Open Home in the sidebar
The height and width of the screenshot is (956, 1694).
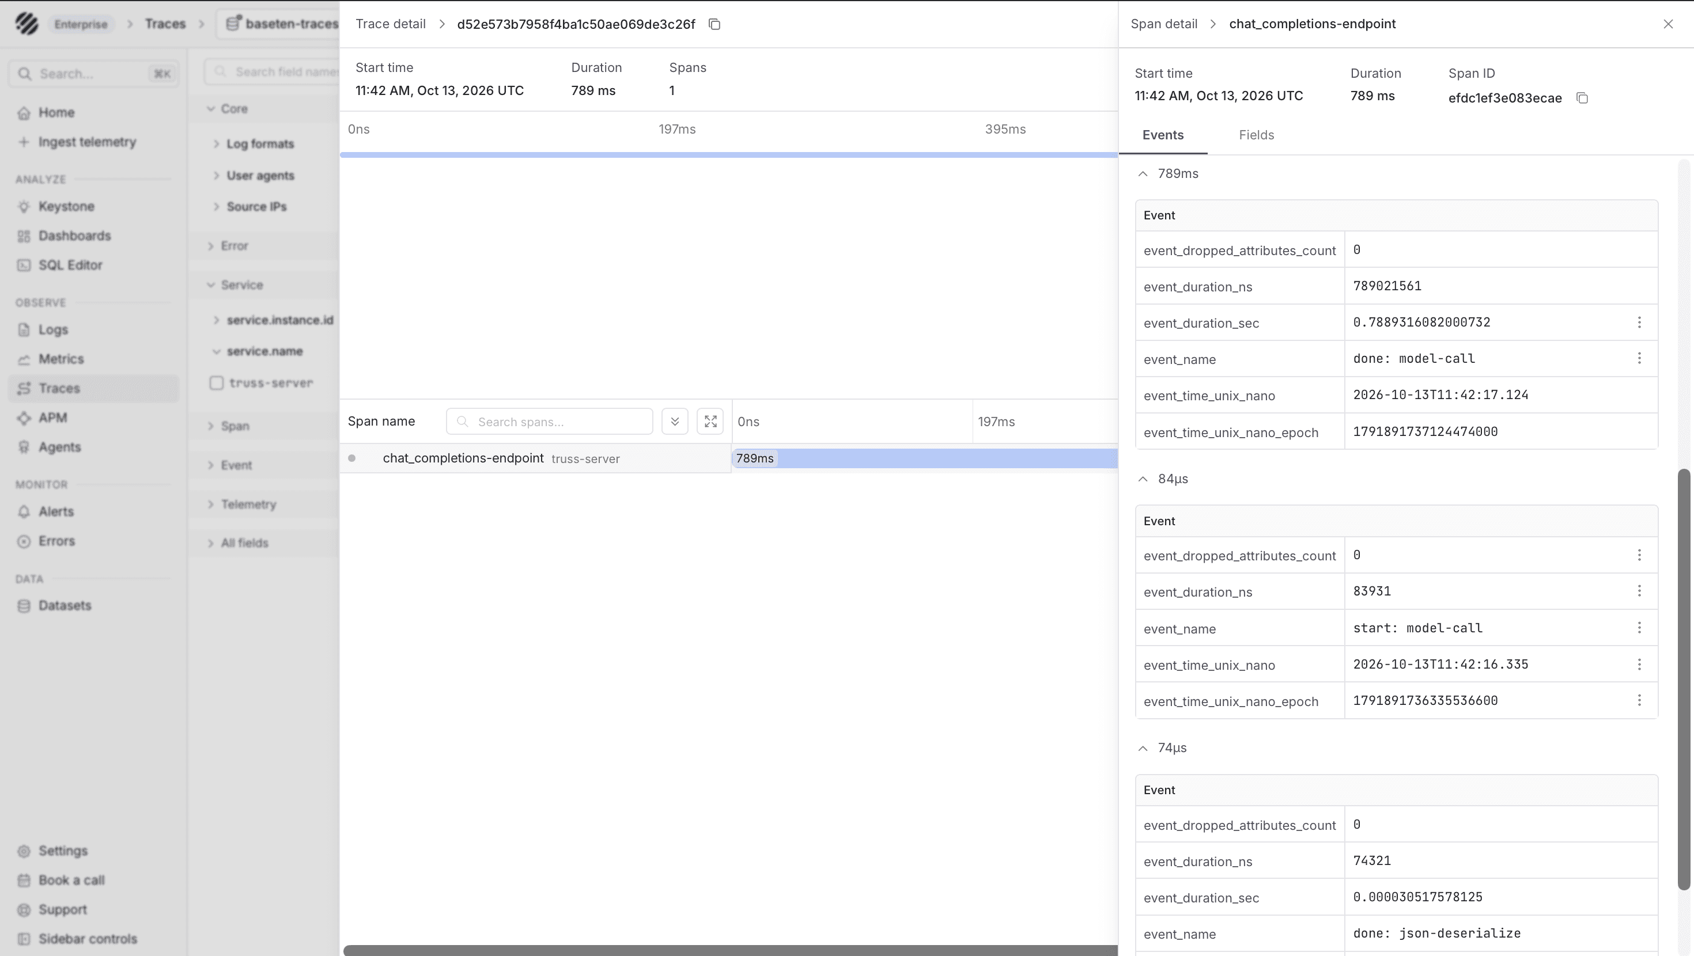point(93,112)
